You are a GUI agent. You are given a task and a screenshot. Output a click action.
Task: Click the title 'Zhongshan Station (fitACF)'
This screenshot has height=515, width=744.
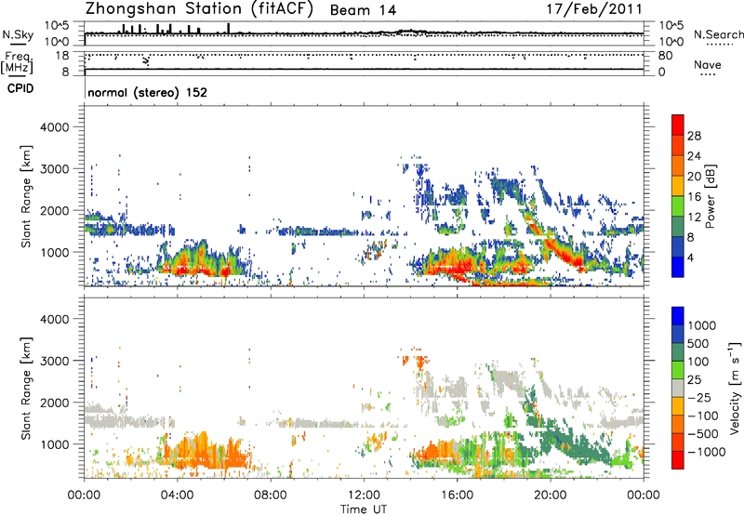[x=199, y=9]
